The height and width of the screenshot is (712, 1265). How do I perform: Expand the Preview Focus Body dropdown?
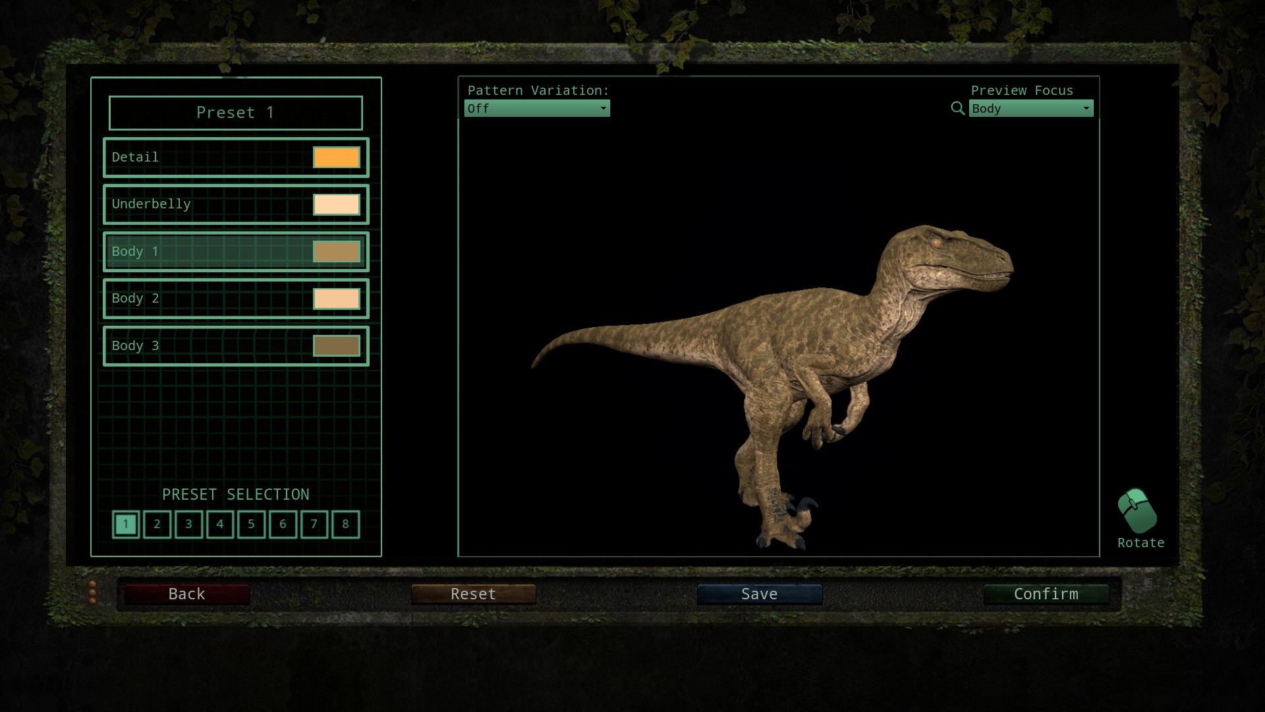pyautogui.click(x=1030, y=108)
